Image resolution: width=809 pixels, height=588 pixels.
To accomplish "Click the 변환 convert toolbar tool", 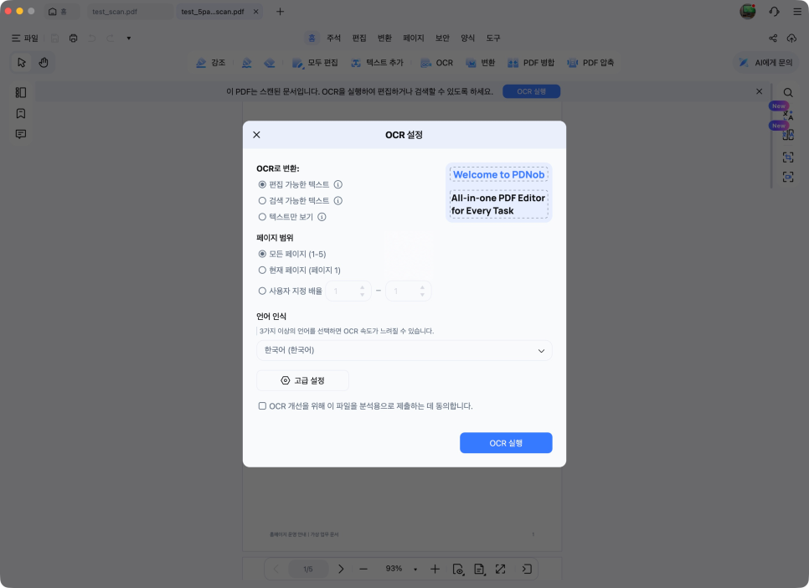I will click(481, 63).
